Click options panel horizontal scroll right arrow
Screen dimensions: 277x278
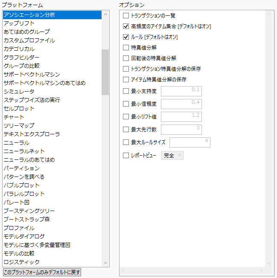(262, 271)
